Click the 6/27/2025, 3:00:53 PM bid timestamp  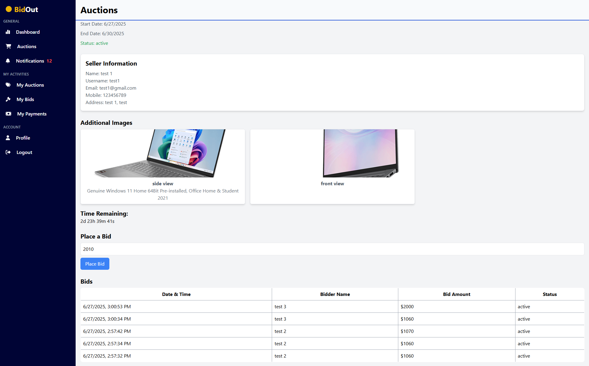pyautogui.click(x=107, y=306)
